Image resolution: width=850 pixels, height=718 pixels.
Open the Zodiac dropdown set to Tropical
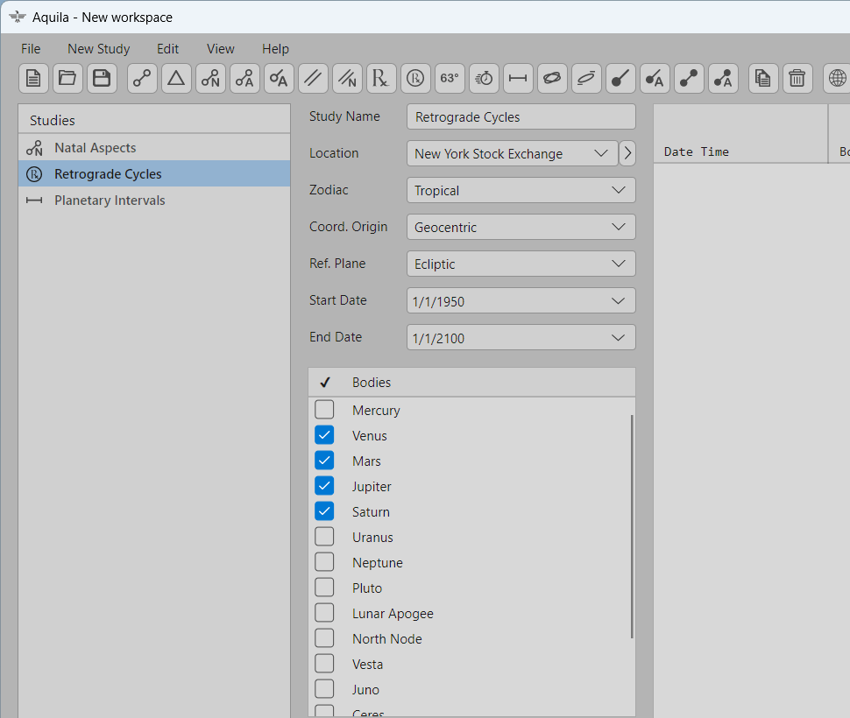point(521,190)
